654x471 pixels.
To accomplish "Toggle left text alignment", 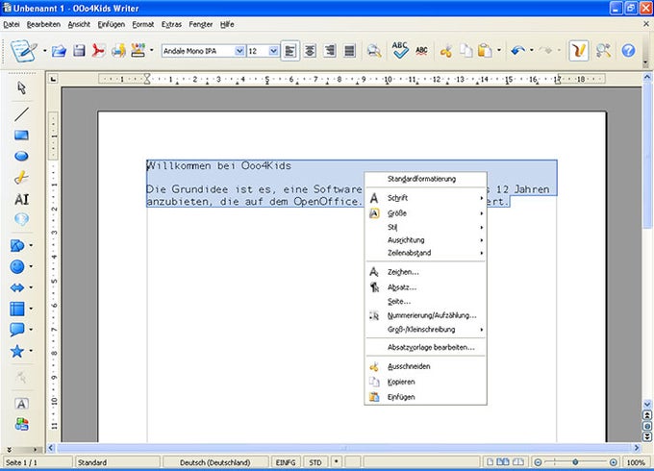I will click(x=289, y=51).
